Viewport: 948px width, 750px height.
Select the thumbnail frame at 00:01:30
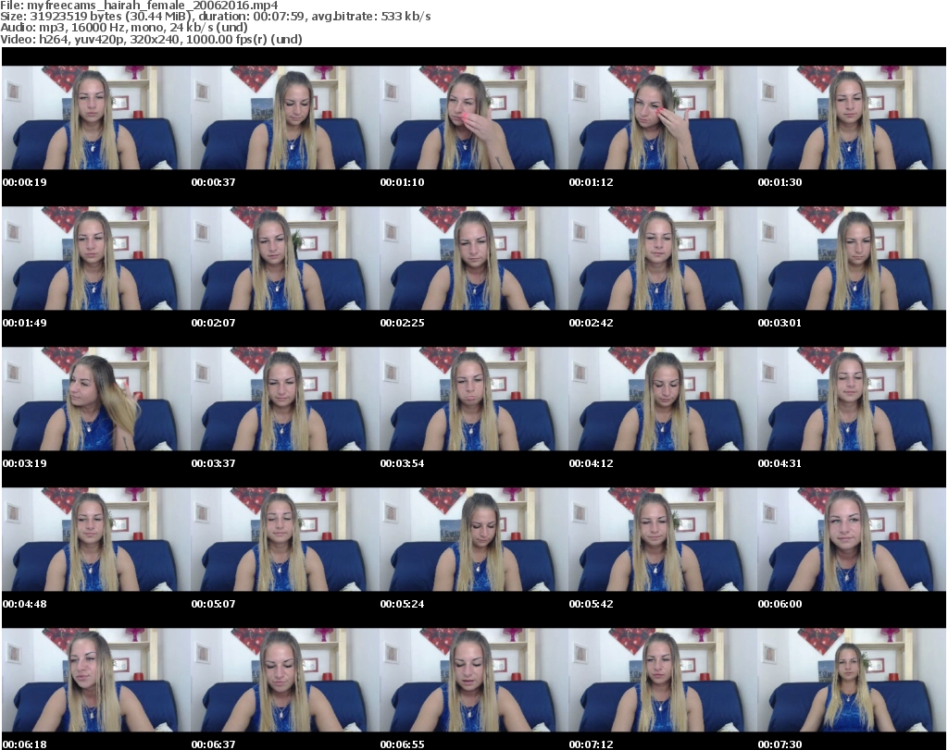(852, 117)
